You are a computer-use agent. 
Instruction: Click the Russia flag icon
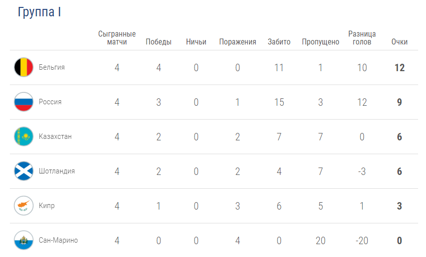[x=24, y=102]
